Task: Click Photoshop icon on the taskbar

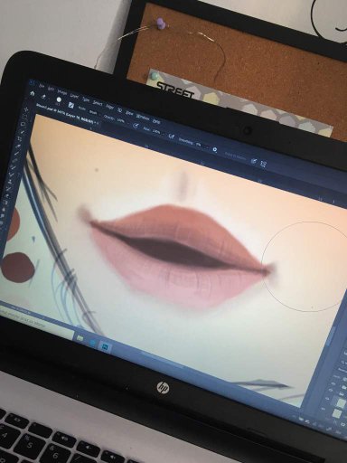Action: point(105,347)
